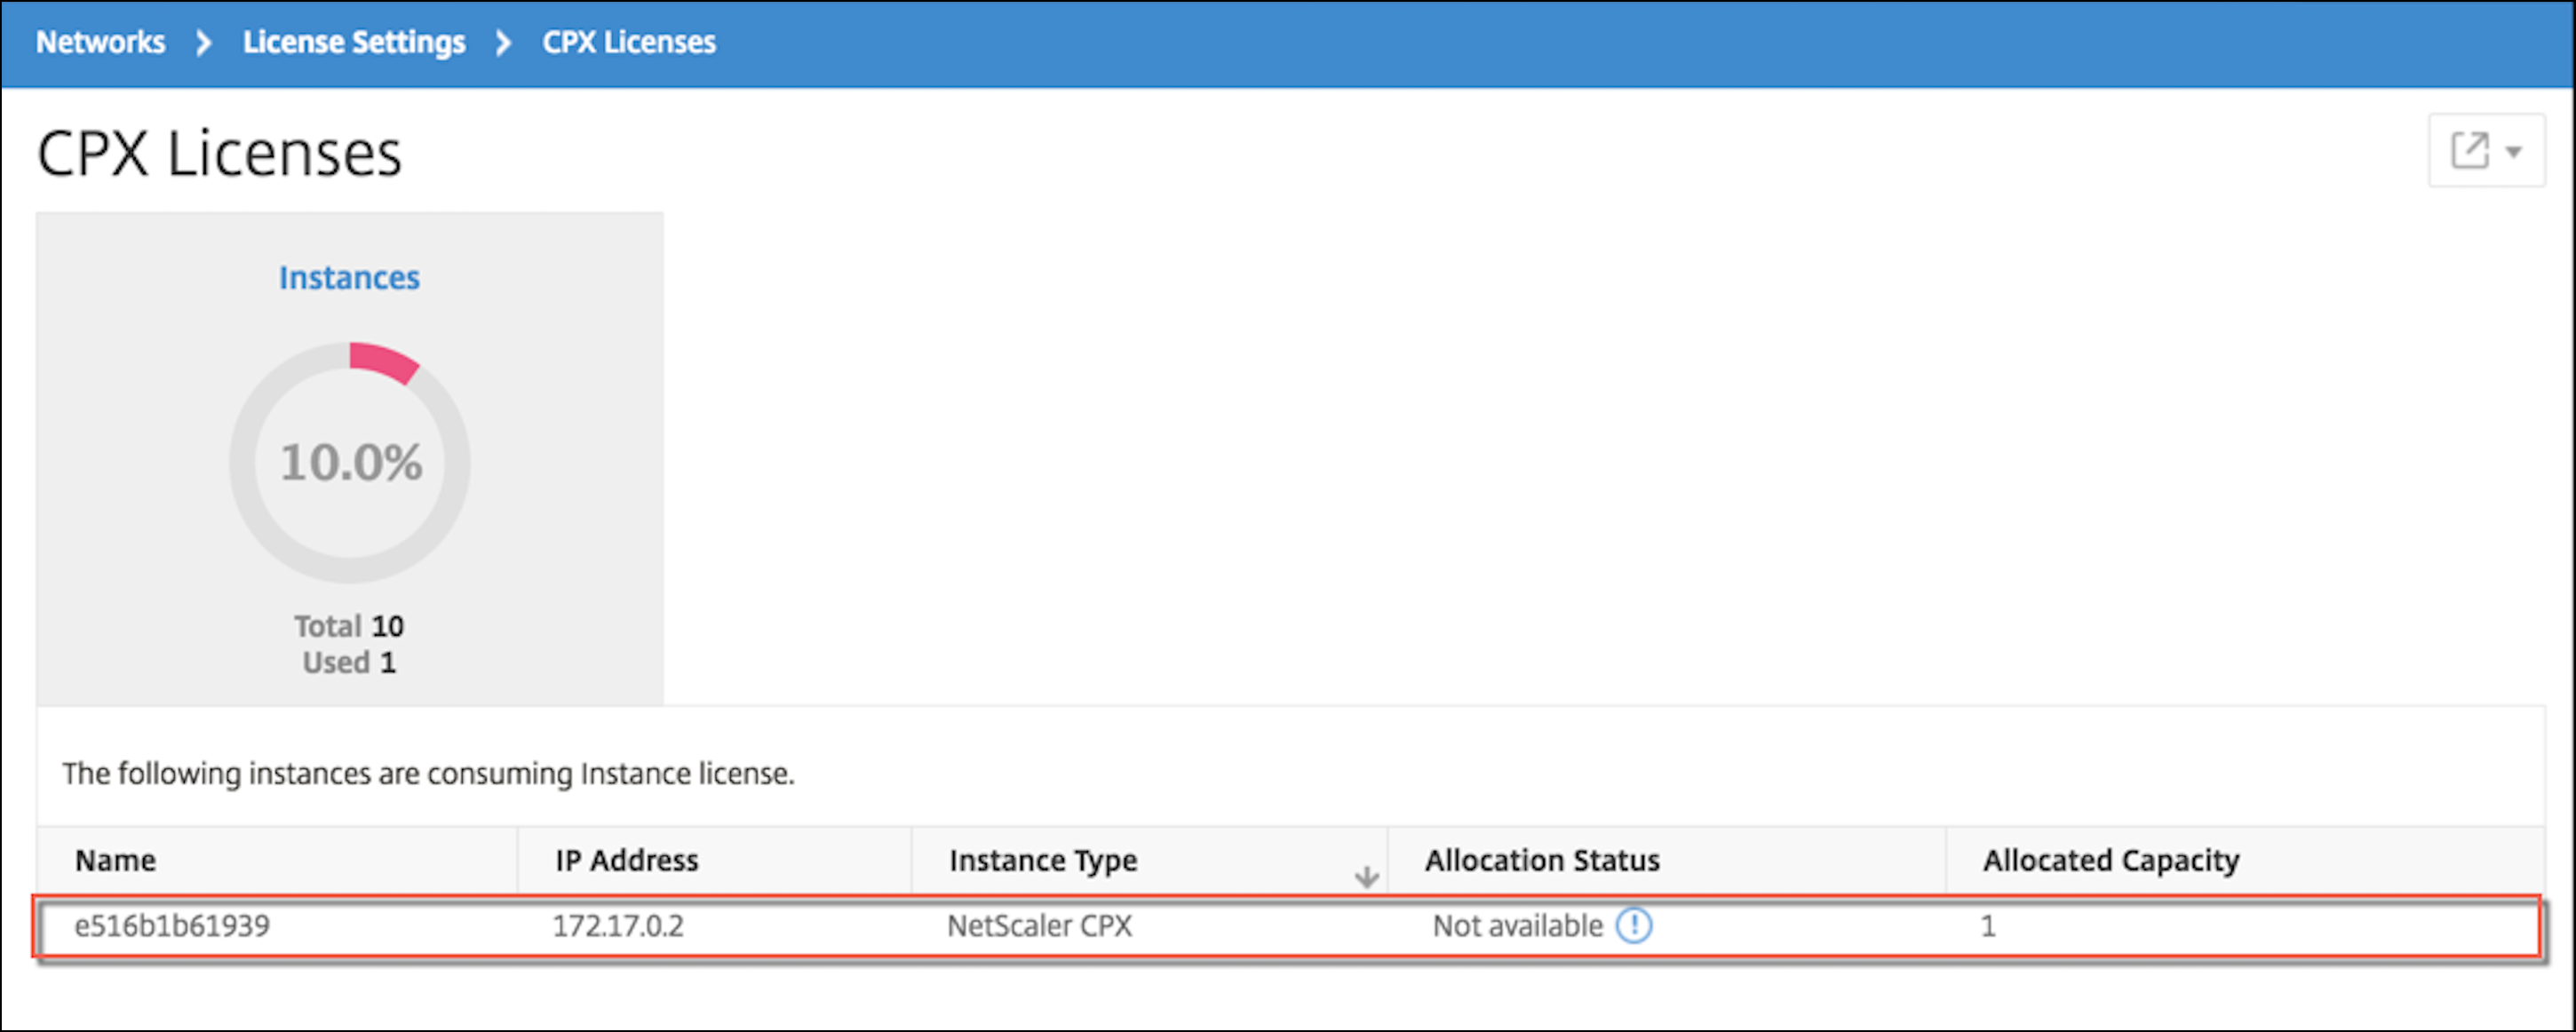
Task: Click CPX Licenses breadcrumb
Action: click(x=629, y=42)
